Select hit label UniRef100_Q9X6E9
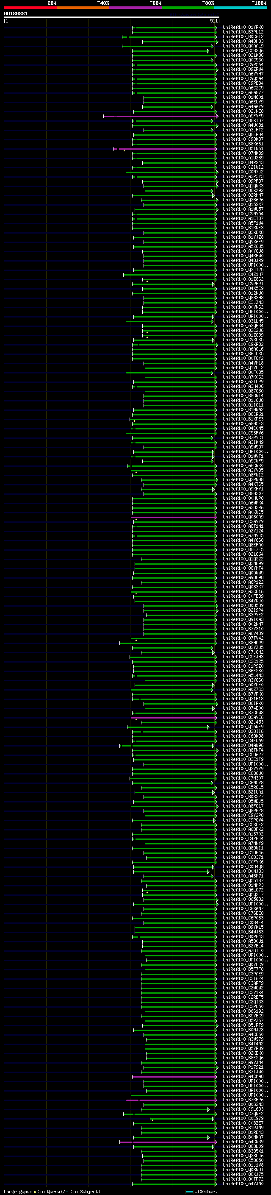271x1195 pixels. 243,242
